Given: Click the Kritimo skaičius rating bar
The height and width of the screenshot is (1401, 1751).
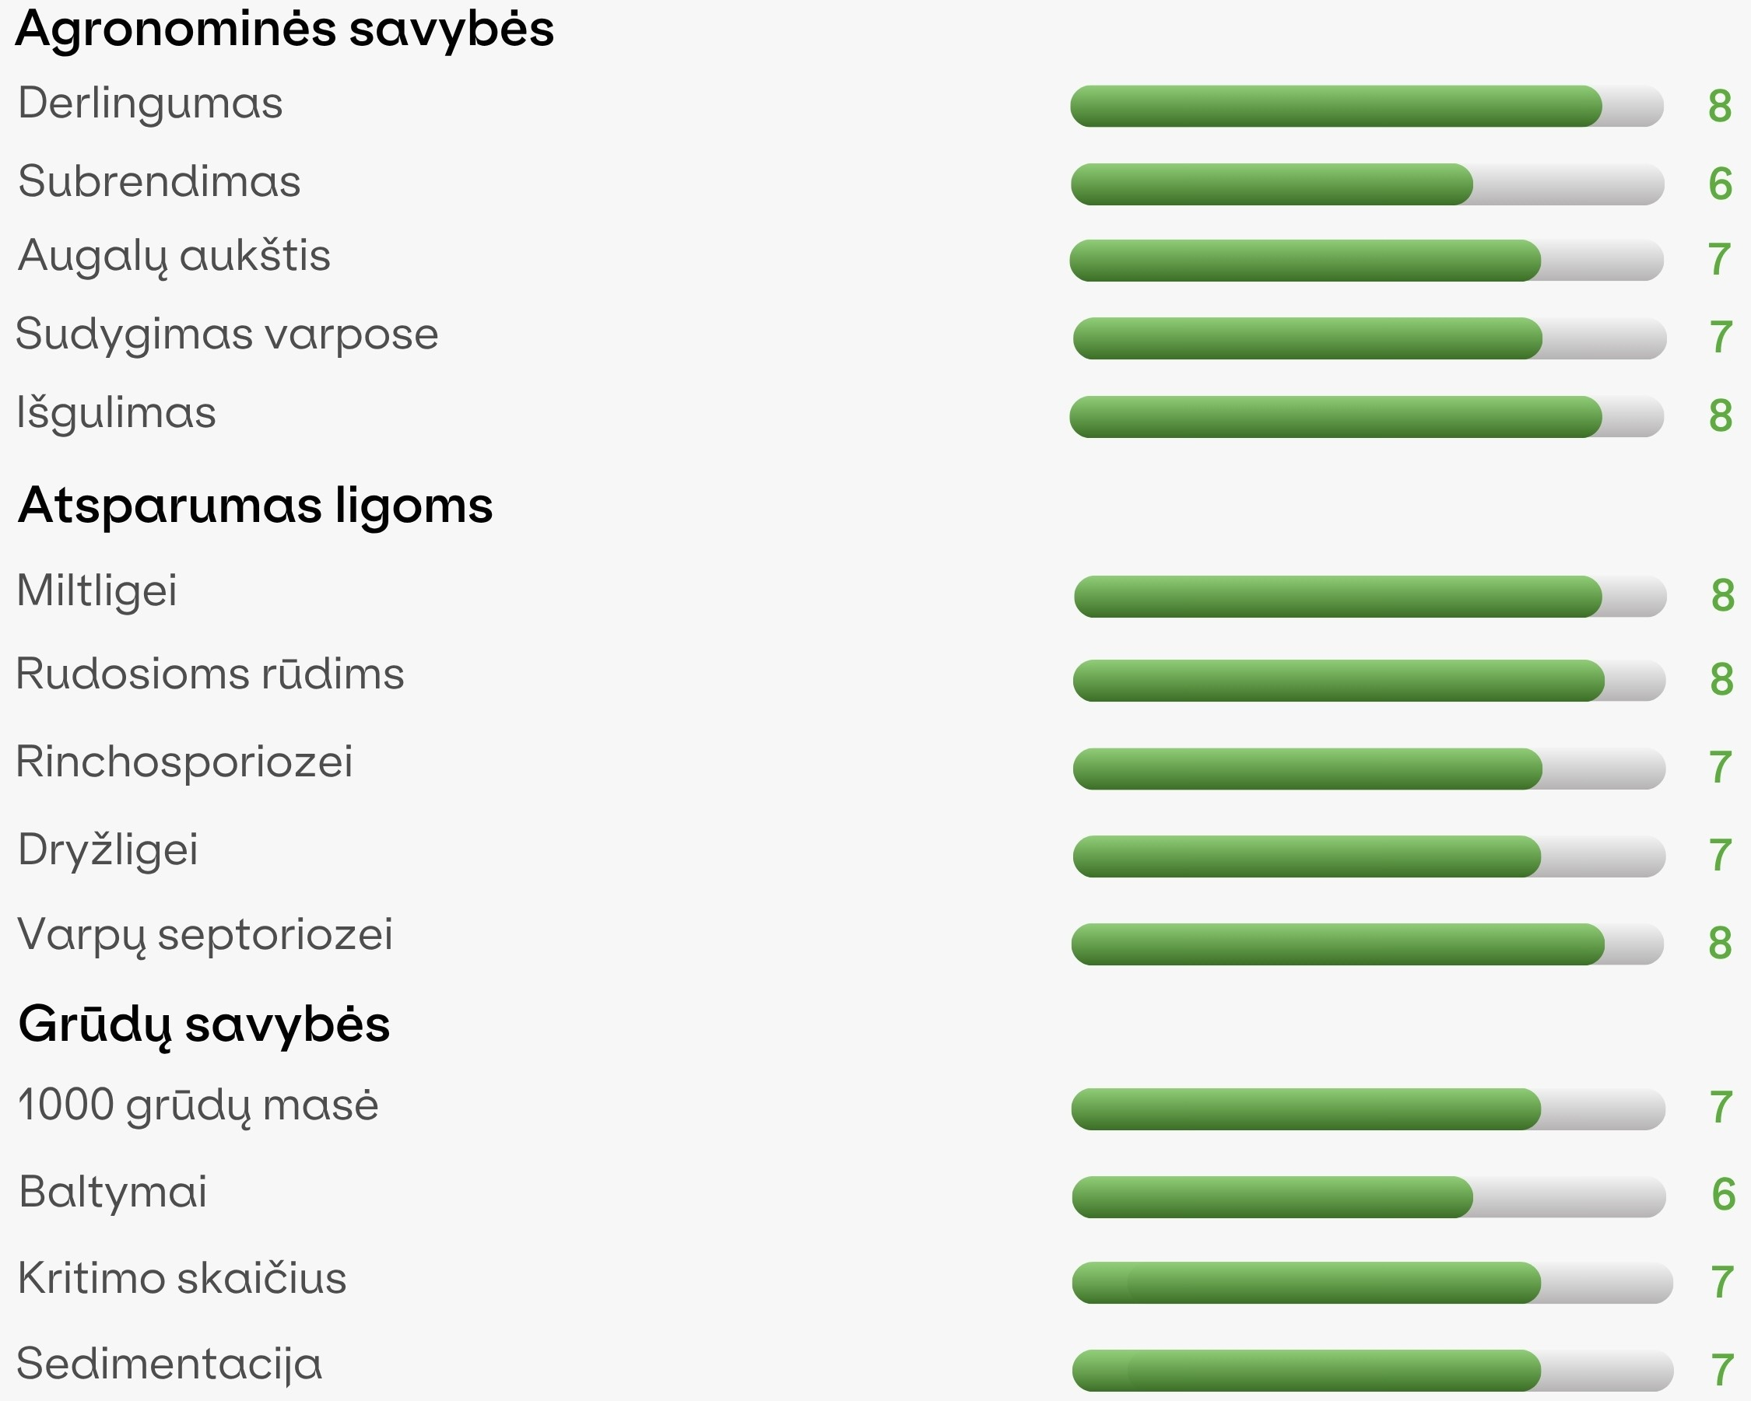Looking at the screenshot, I should (x=1373, y=1283).
